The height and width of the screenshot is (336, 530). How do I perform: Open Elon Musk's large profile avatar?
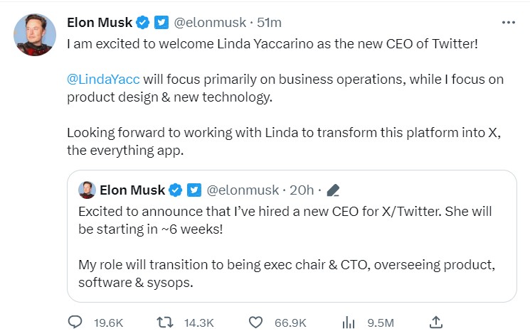pyautogui.click(x=35, y=34)
